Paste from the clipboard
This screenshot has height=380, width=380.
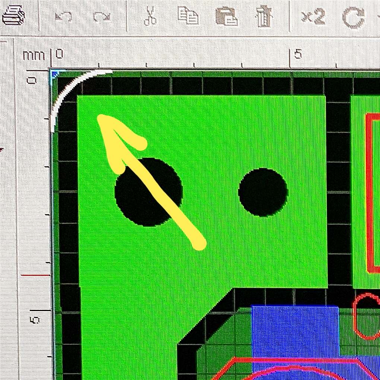click(227, 16)
